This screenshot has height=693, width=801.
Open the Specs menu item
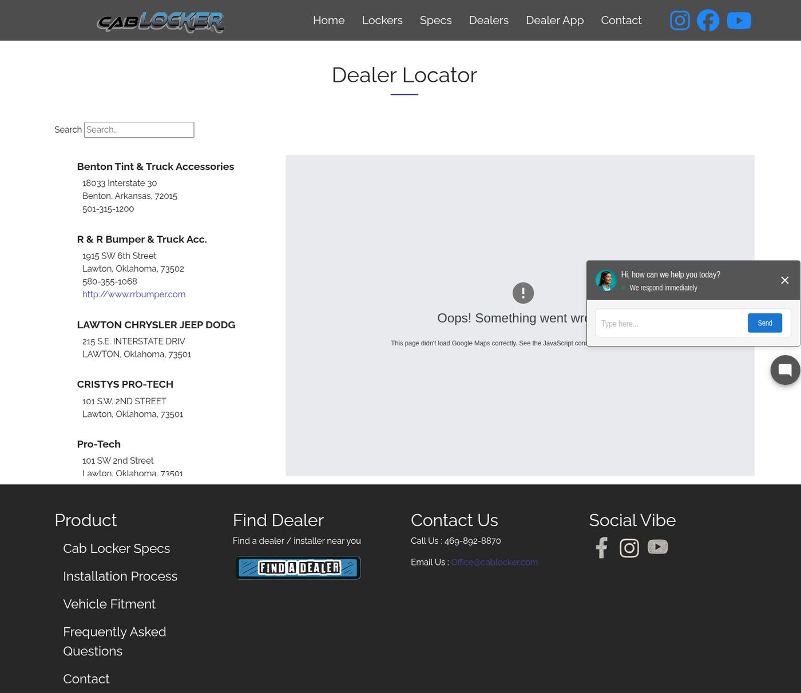tap(436, 20)
